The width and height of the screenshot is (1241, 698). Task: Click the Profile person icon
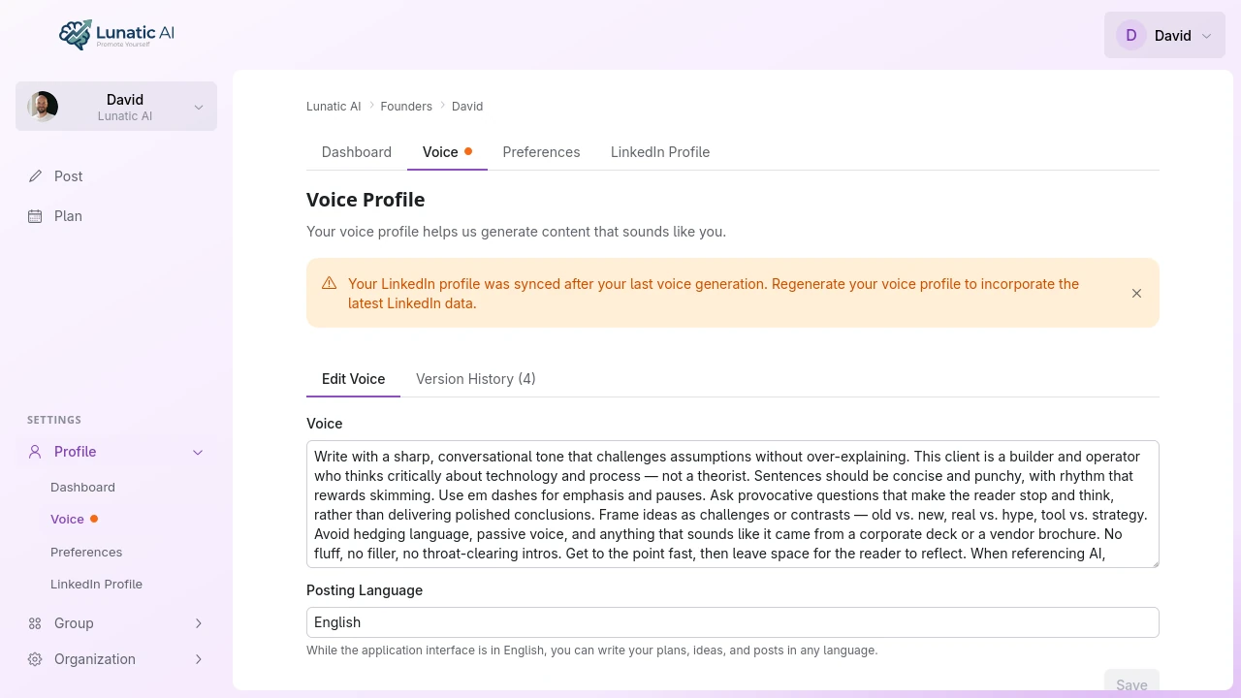[36, 452]
